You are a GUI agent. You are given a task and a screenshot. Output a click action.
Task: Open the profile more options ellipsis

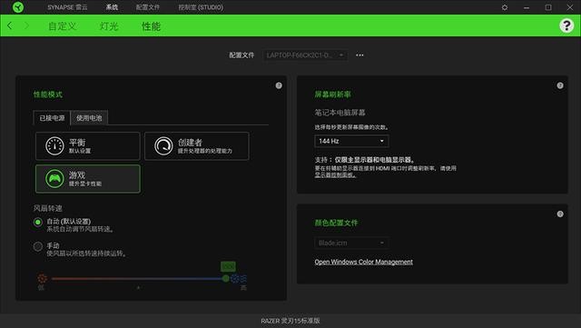click(359, 55)
